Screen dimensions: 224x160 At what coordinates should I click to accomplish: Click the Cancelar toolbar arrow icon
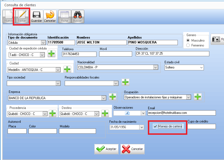pos(50,17)
